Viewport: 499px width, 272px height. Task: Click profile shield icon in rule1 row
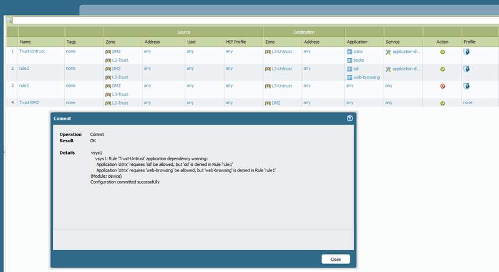click(467, 86)
